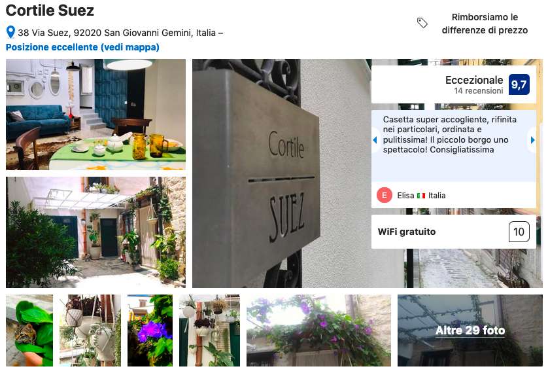Screen dimensions: 548x375
Task: Open the map via Posizione eccellente link
Action: pyautogui.click(x=82, y=47)
